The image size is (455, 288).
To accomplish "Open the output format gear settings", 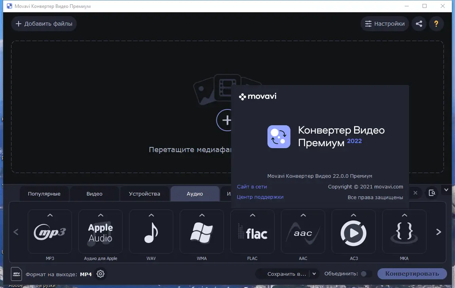I will tap(100, 273).
